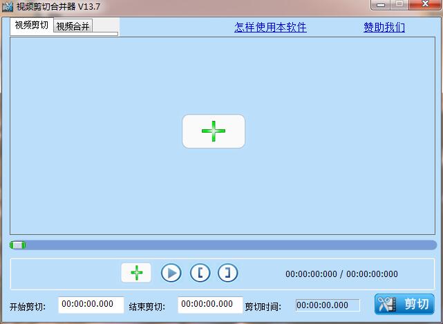Click the 开始剪切: label
Image resolution: width=443 pixels, height=324 pixels.
28,307
